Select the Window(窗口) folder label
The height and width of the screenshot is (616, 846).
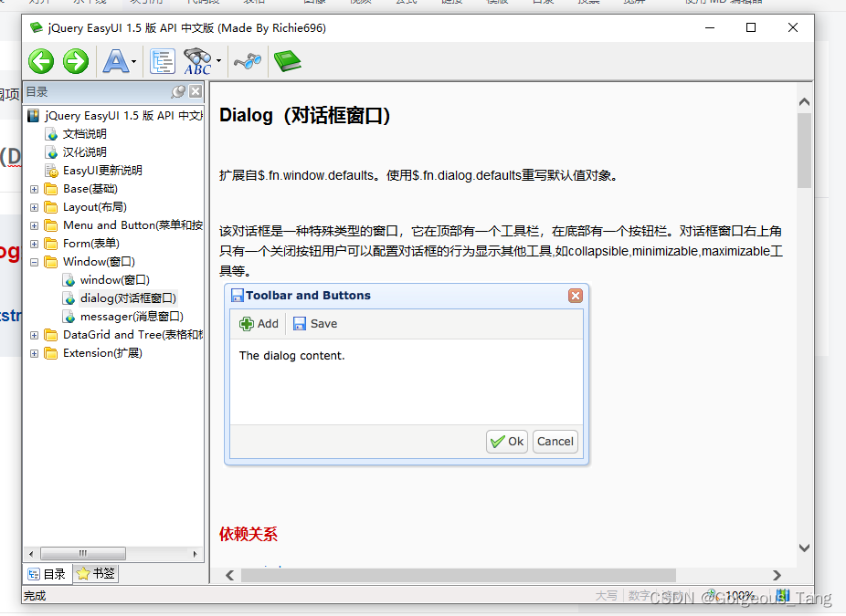(99, 261)
